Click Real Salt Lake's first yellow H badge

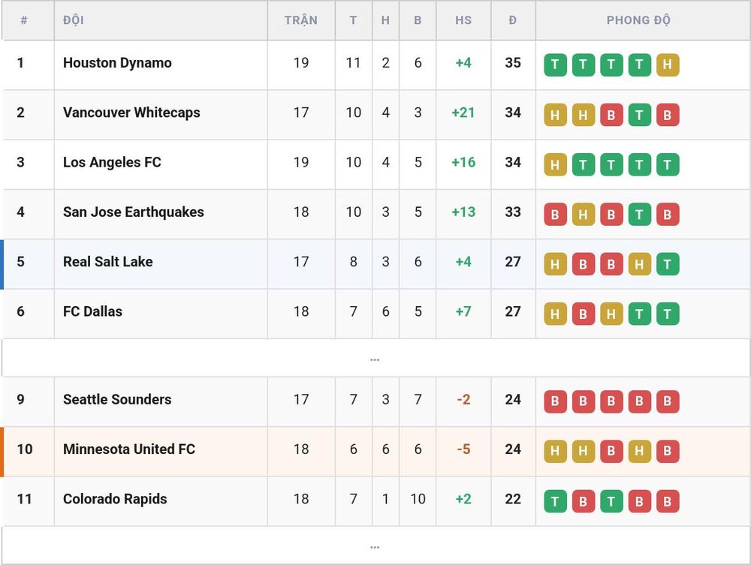point(555,264)
